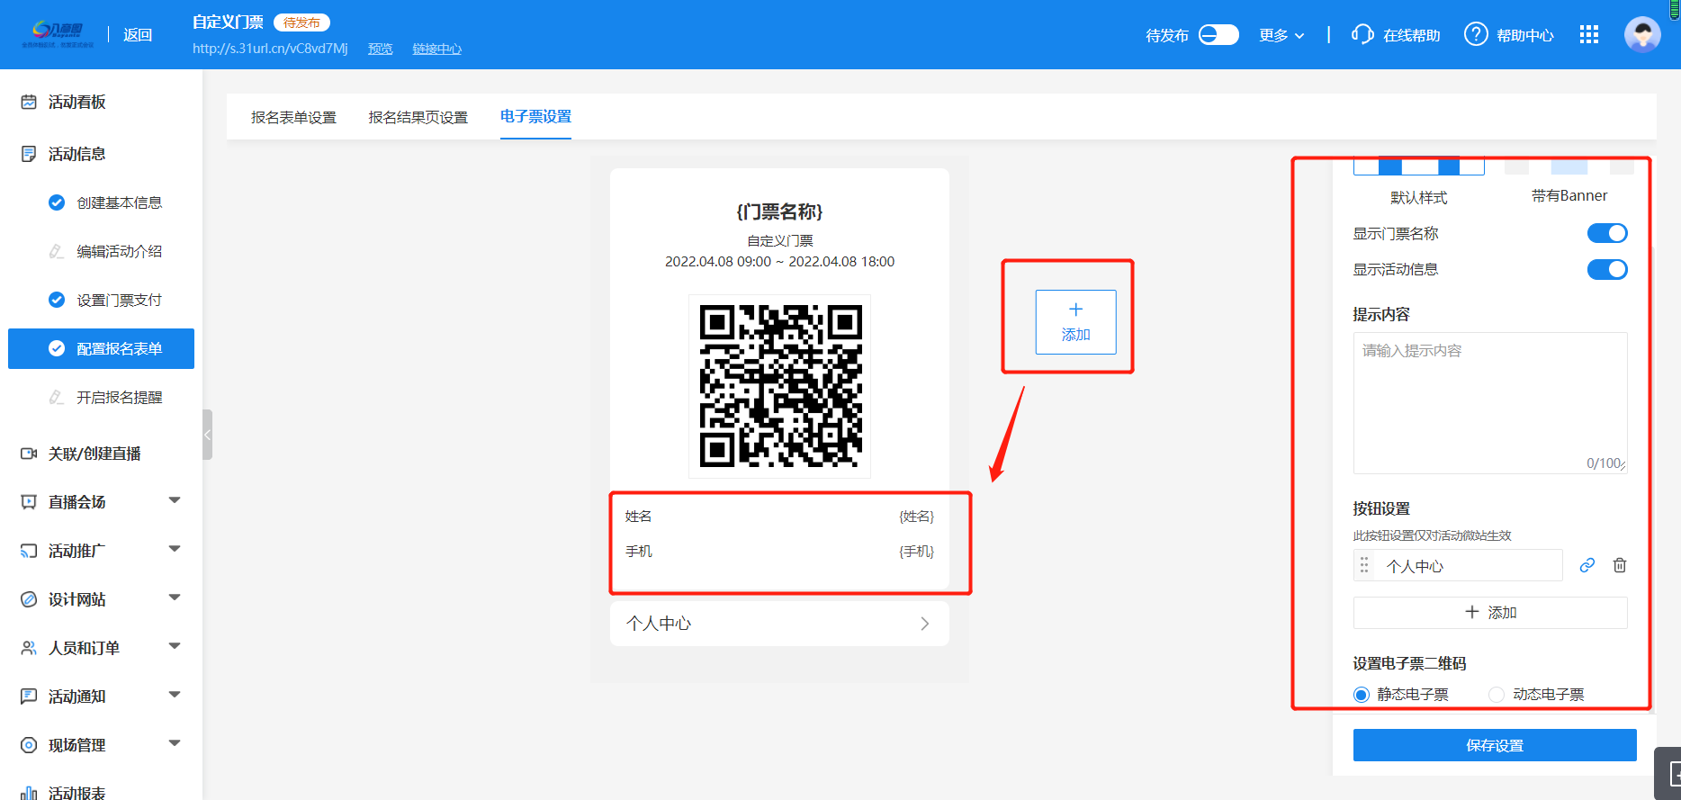
Task: Click the 提示内容 text area
Action: (x=1490, y=403)
